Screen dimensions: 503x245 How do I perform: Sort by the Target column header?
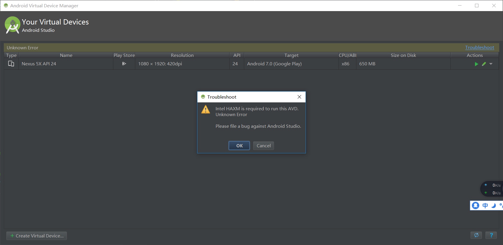tap(292, 55)
